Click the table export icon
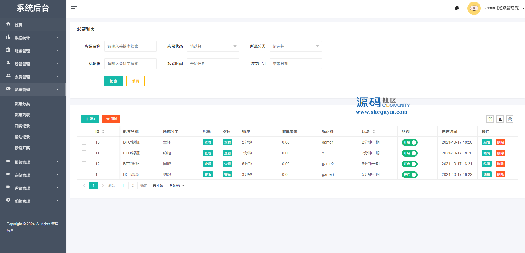 [x=500, y=119]
